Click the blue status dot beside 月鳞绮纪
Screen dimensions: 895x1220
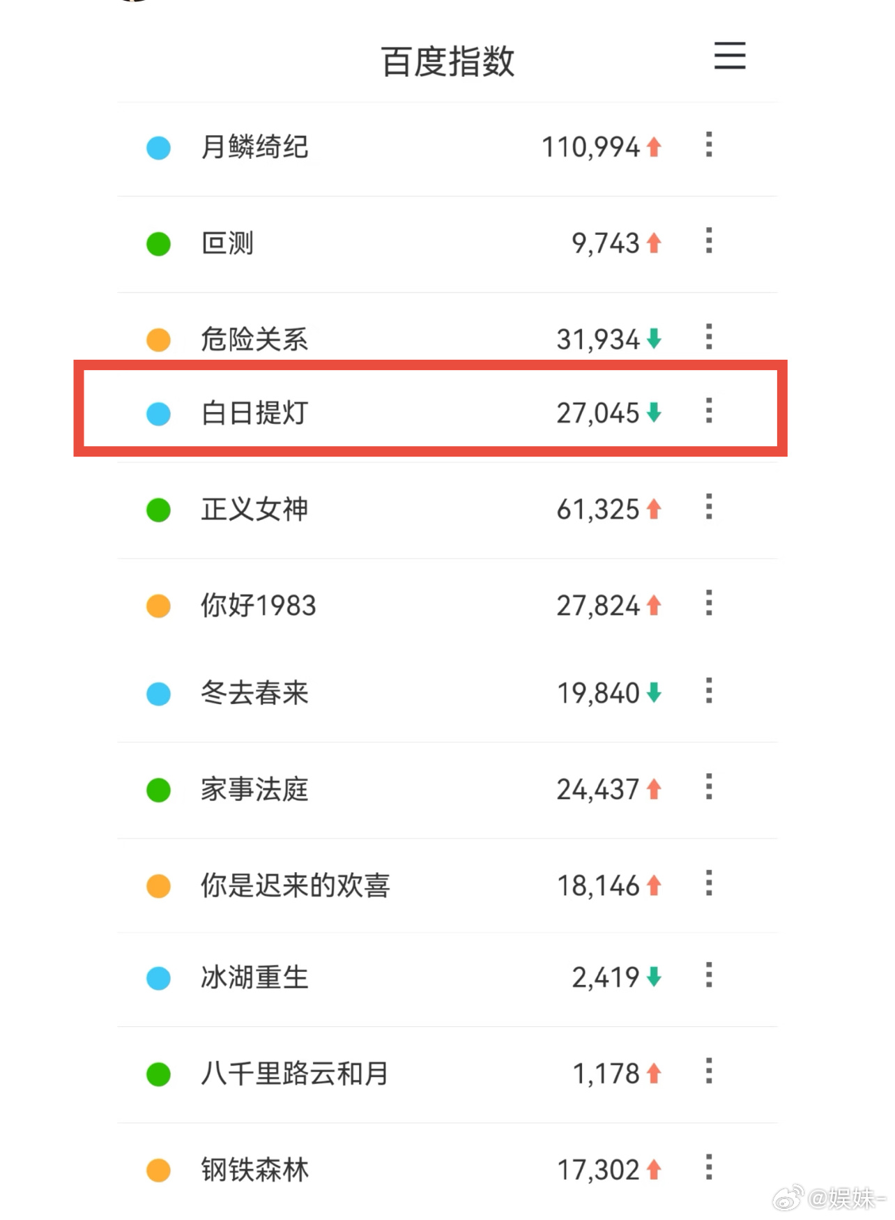coord(158,148)
